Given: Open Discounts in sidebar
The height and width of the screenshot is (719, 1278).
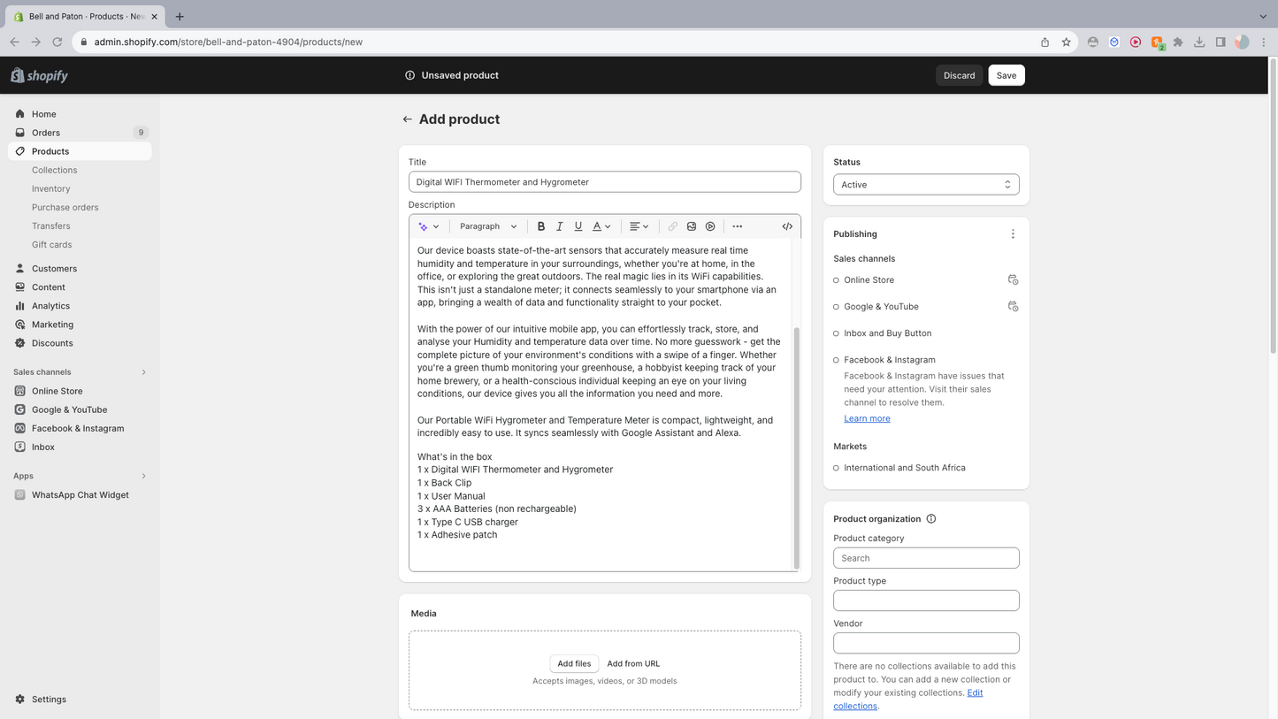Looking at the screenshot, I should click(80, 343).
